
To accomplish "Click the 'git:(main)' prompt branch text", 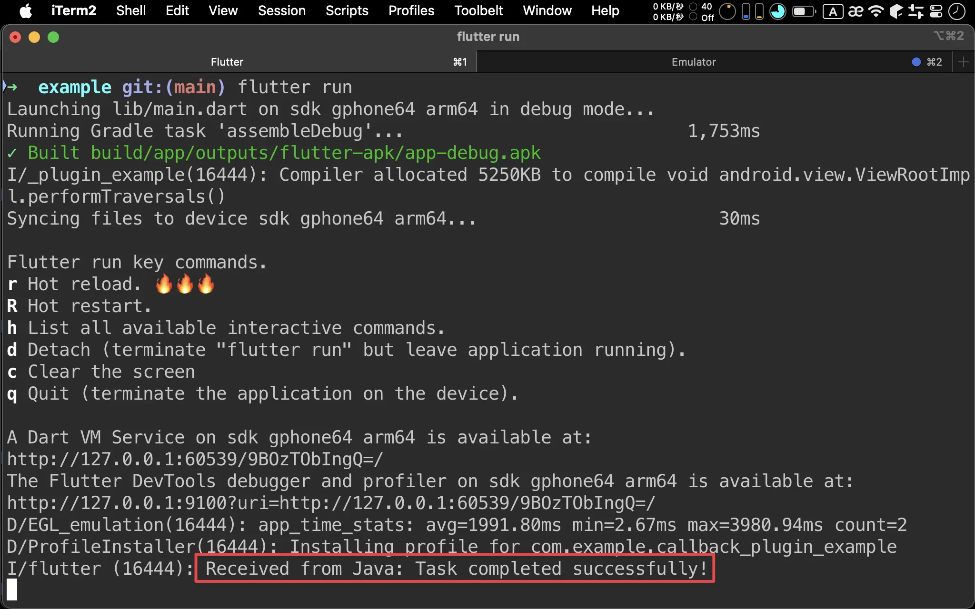I will [174, 87].
